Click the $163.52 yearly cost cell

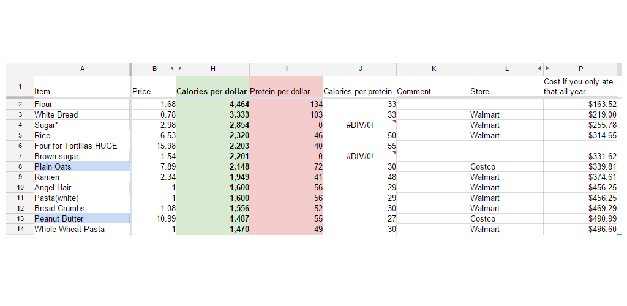click(x=582, y=104)
